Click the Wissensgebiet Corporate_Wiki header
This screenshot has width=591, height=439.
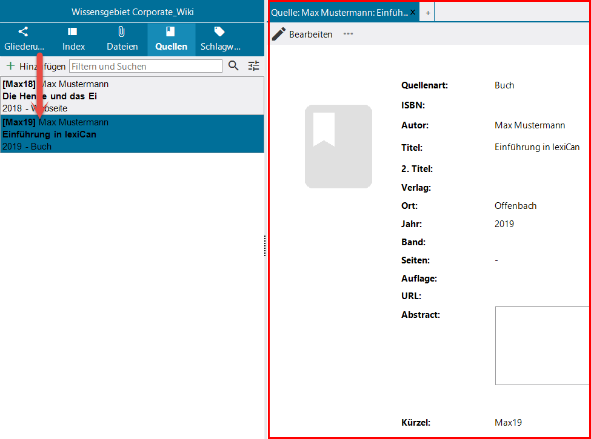tap(132, 12)
